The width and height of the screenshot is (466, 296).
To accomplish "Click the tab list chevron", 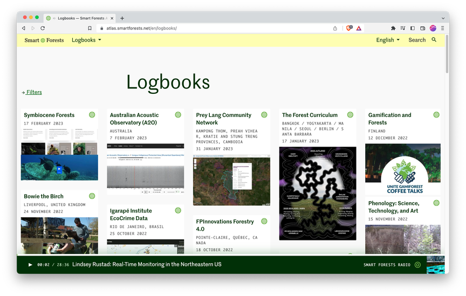I will pos(443,18).
